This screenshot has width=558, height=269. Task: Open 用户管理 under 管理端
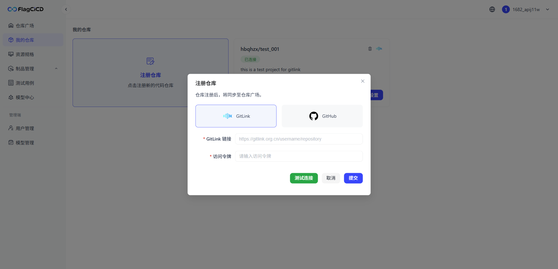33,128
